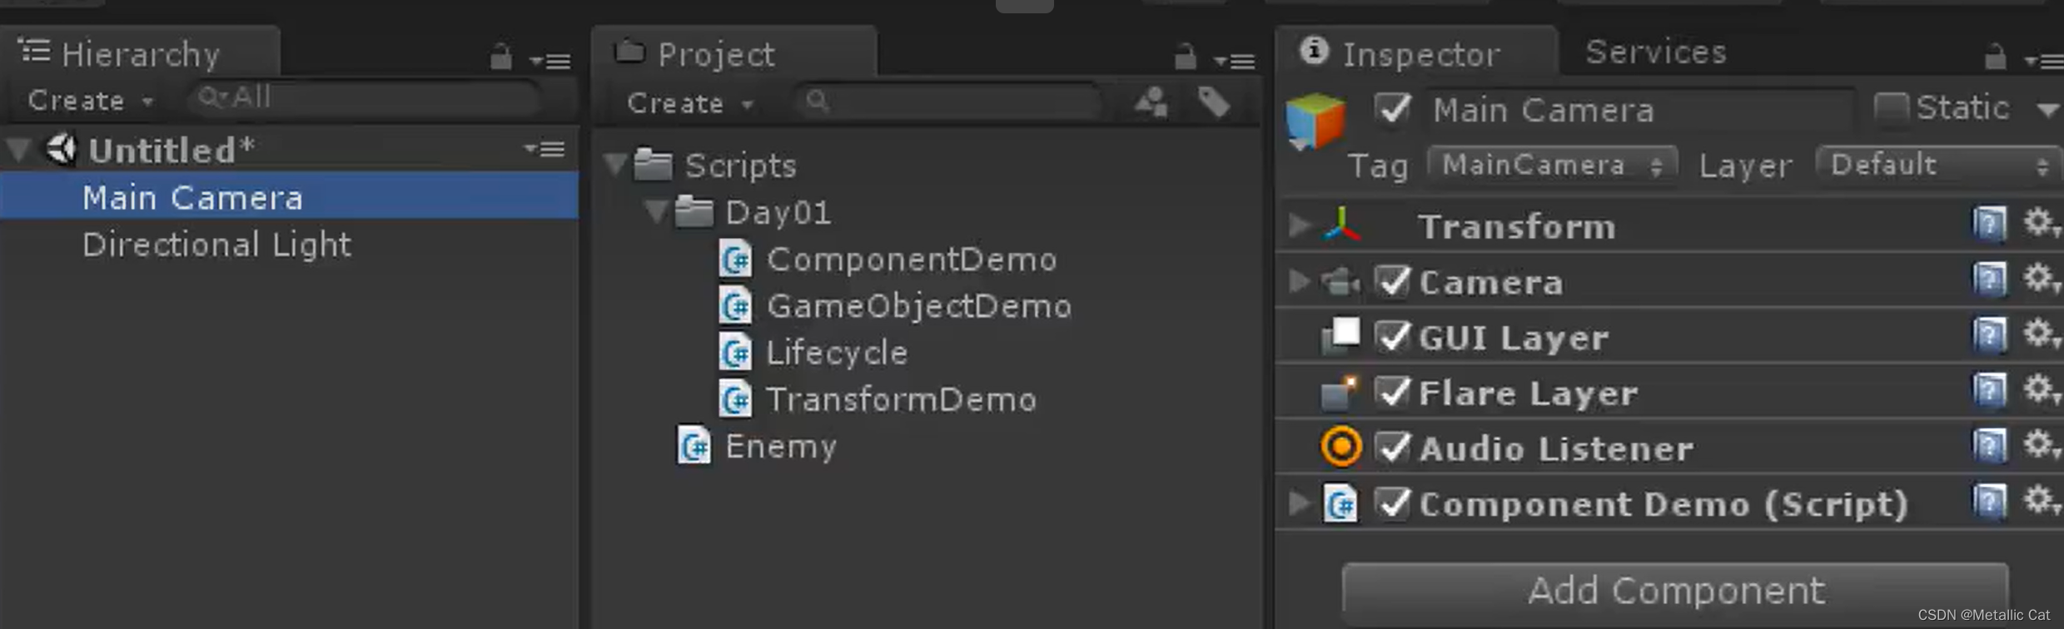2064x629 pixels.
Task: Uncheck the Main Camera active checkbox
Action: coord(1392,109)
